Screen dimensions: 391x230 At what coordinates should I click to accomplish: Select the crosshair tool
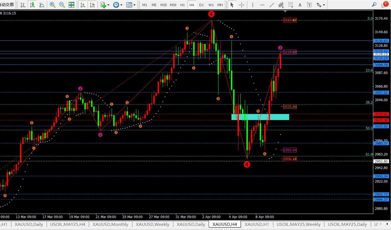(x=242, y=5)
